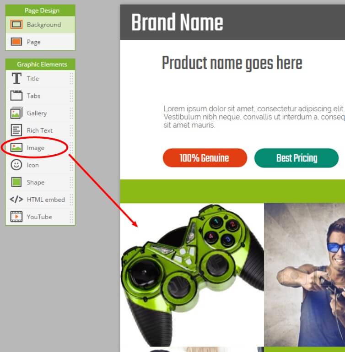Pick the Title element T icon
345x352 pixels.
click(16, 78)
